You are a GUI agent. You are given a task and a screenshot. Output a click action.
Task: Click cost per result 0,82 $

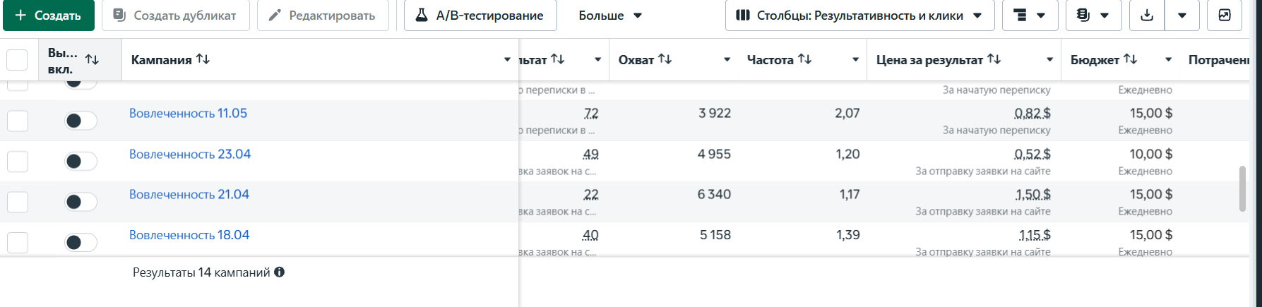pyautogui.click(x=1032, y=114)
